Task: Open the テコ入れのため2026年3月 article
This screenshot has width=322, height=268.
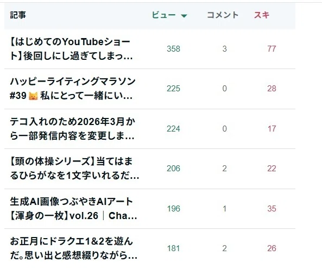Action: (x=72, y=129)
